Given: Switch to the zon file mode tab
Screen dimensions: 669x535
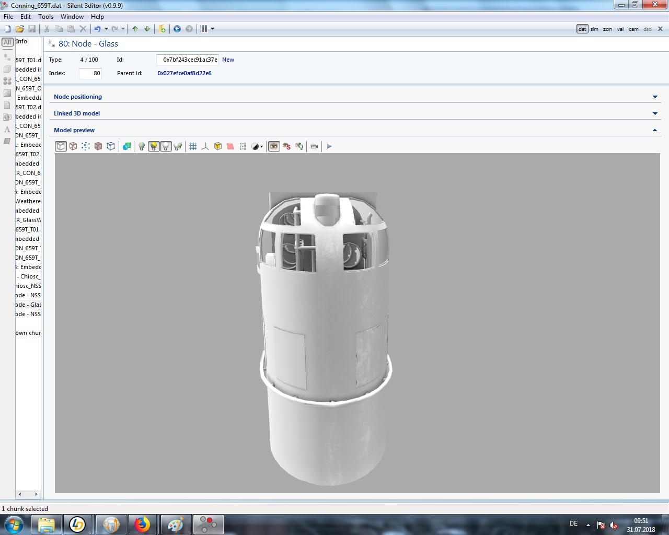Looking at the screenshot, I should [x=607, y=29].
